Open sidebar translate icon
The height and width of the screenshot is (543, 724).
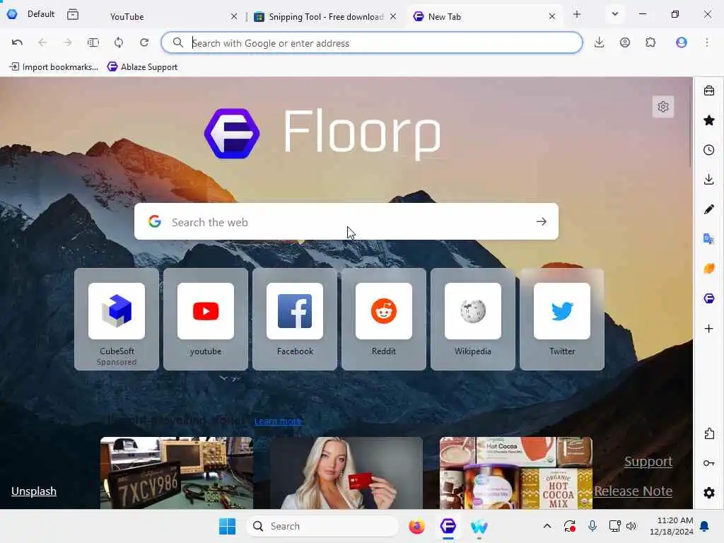(708, 239)
